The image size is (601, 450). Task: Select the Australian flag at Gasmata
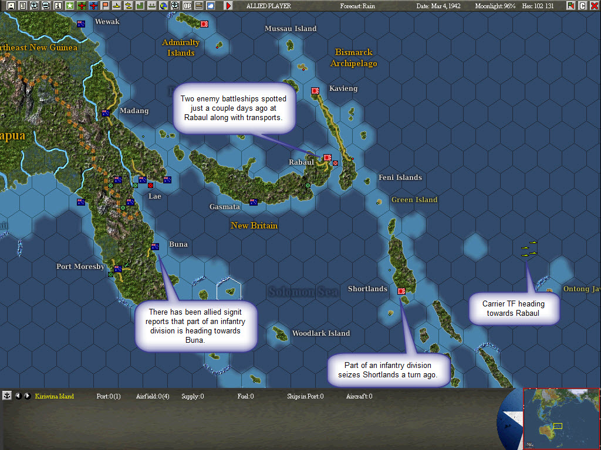tap(254, 202)
